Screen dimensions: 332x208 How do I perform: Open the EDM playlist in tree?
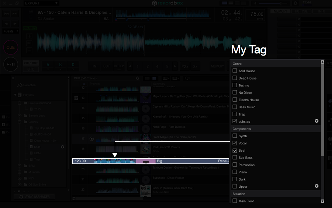(x=37, y=153)
